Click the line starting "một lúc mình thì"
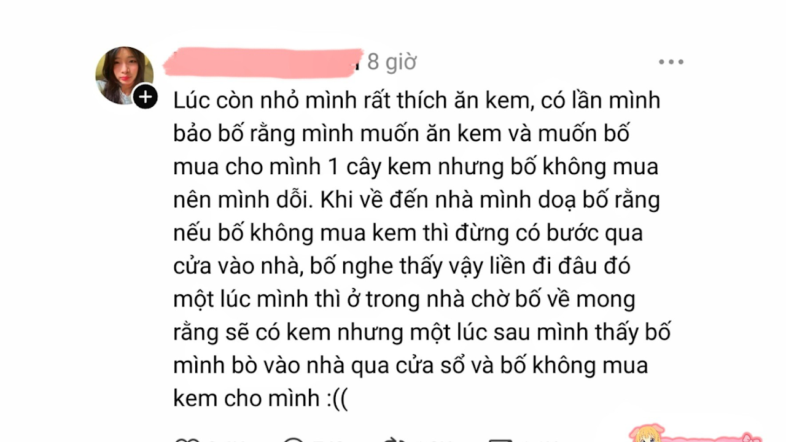The height and width of the screenshot is (442, 786). (404, 300)
